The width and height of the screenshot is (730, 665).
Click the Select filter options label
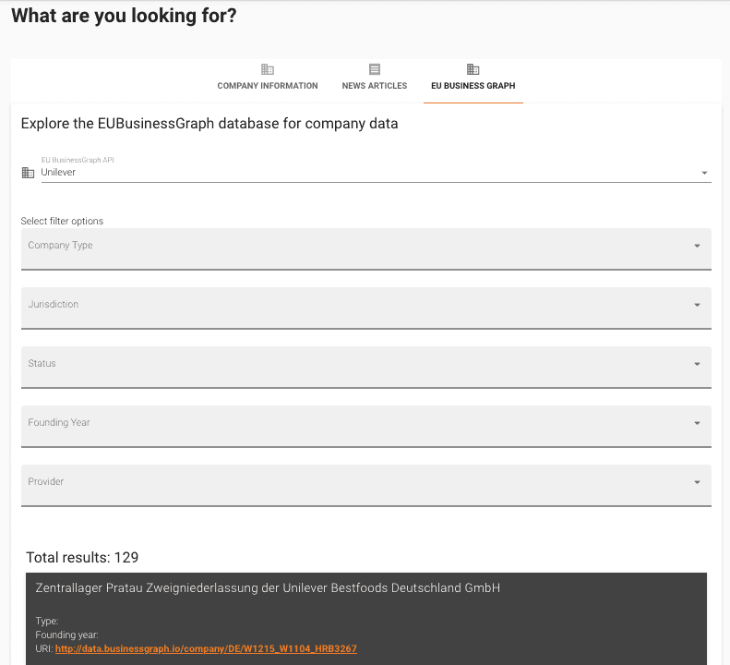click(x=62, y=221)
